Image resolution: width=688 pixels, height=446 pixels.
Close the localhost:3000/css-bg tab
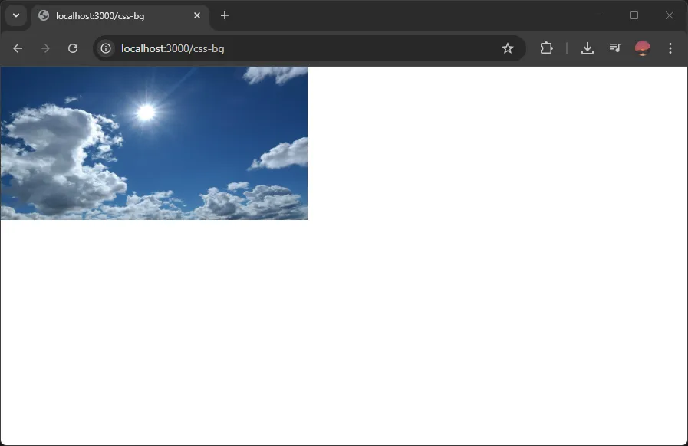point(197,15)
